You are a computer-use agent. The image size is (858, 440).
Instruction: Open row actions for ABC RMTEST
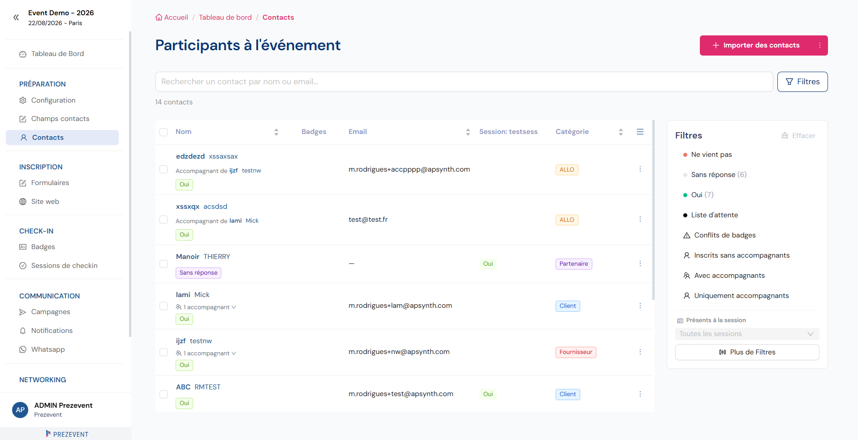click(640, 394)
